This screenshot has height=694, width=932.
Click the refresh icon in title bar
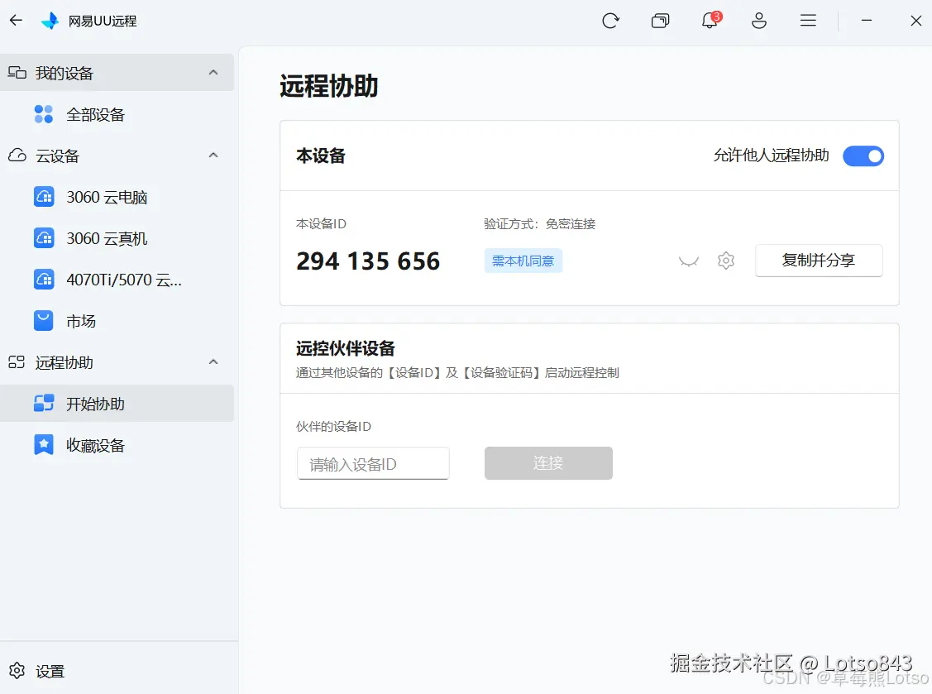pos(611,21)
